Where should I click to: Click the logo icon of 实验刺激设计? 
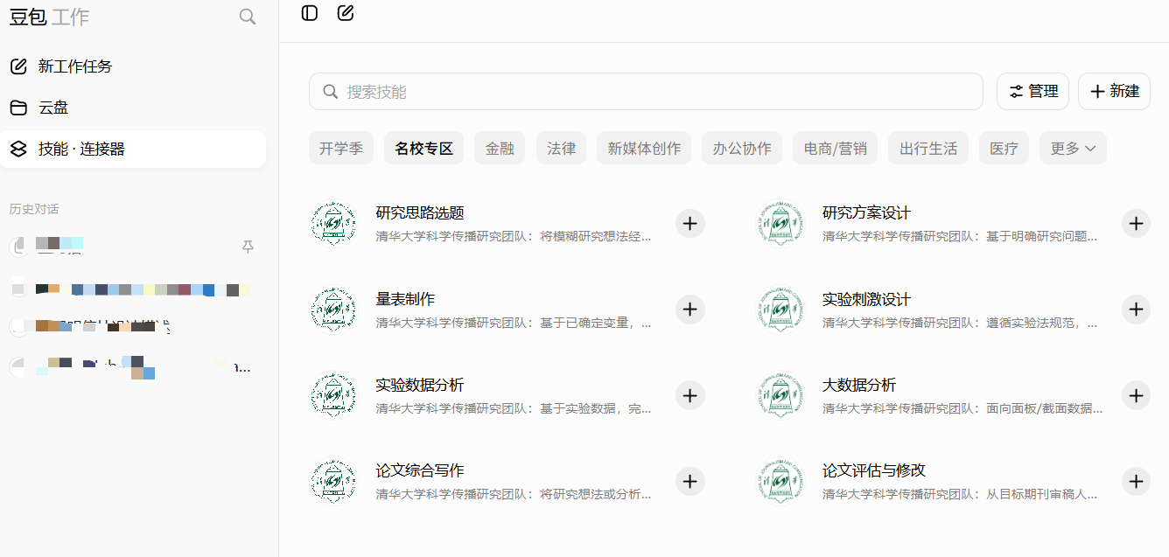click(780, 310)
